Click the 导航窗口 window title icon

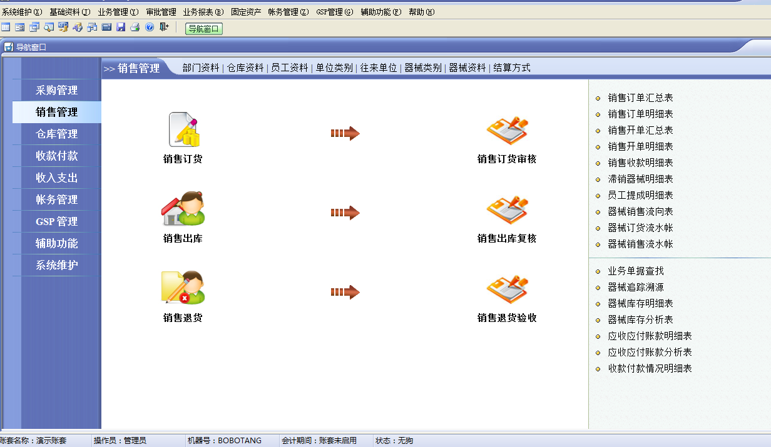pyautogui.click(x=9, y=47)
